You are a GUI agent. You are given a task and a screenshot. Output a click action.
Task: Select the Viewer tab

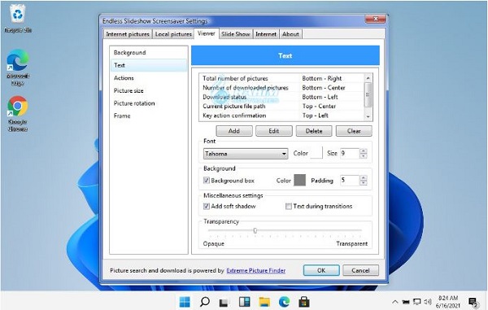point(207,33)
